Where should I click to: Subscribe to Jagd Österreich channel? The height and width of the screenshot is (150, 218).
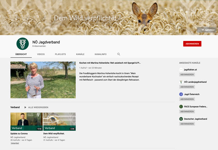point(187,99)
